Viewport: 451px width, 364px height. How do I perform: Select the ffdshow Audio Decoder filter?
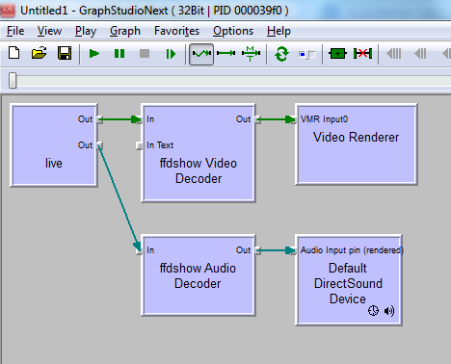[199, 275]
